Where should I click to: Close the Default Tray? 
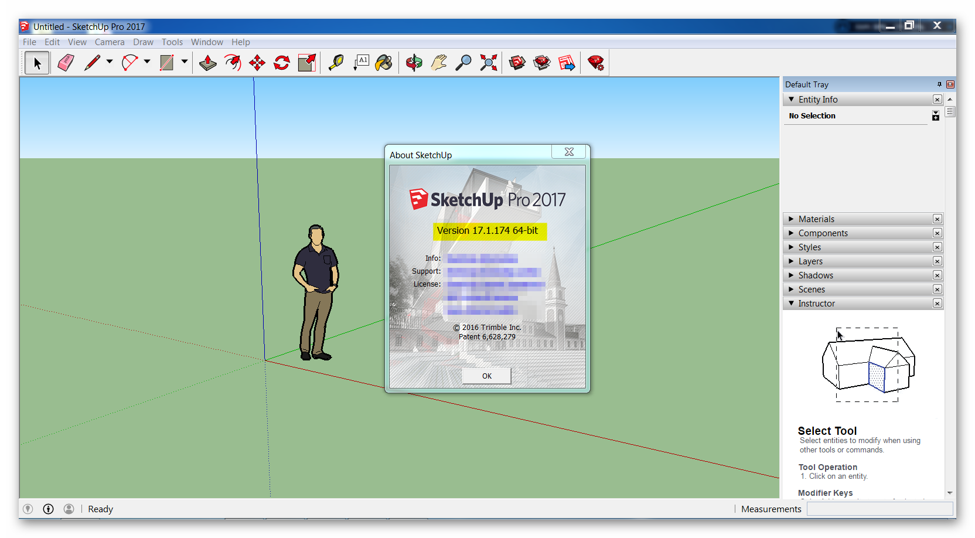(x=950, y=84)
